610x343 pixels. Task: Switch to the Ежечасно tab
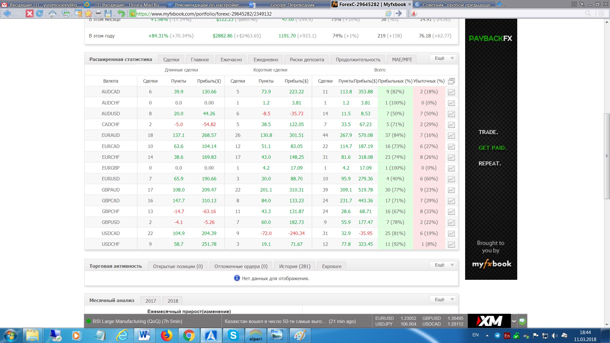(231, 59)
